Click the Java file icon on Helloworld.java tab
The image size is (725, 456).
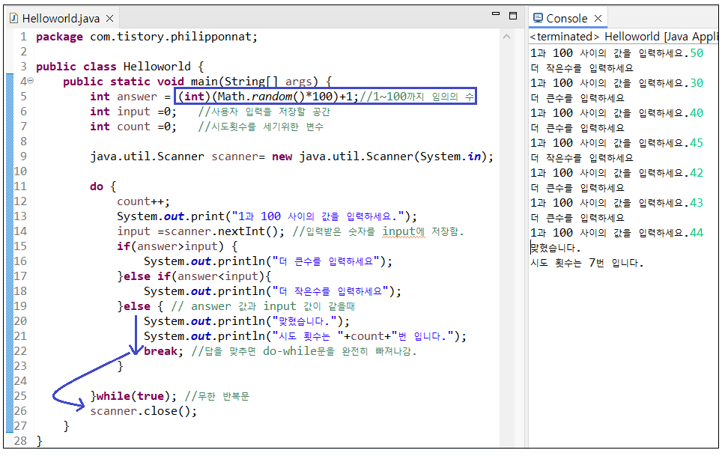pos(14,19)
